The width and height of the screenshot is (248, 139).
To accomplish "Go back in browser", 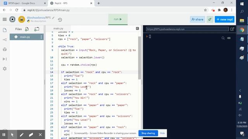I will tap(4, 10).
